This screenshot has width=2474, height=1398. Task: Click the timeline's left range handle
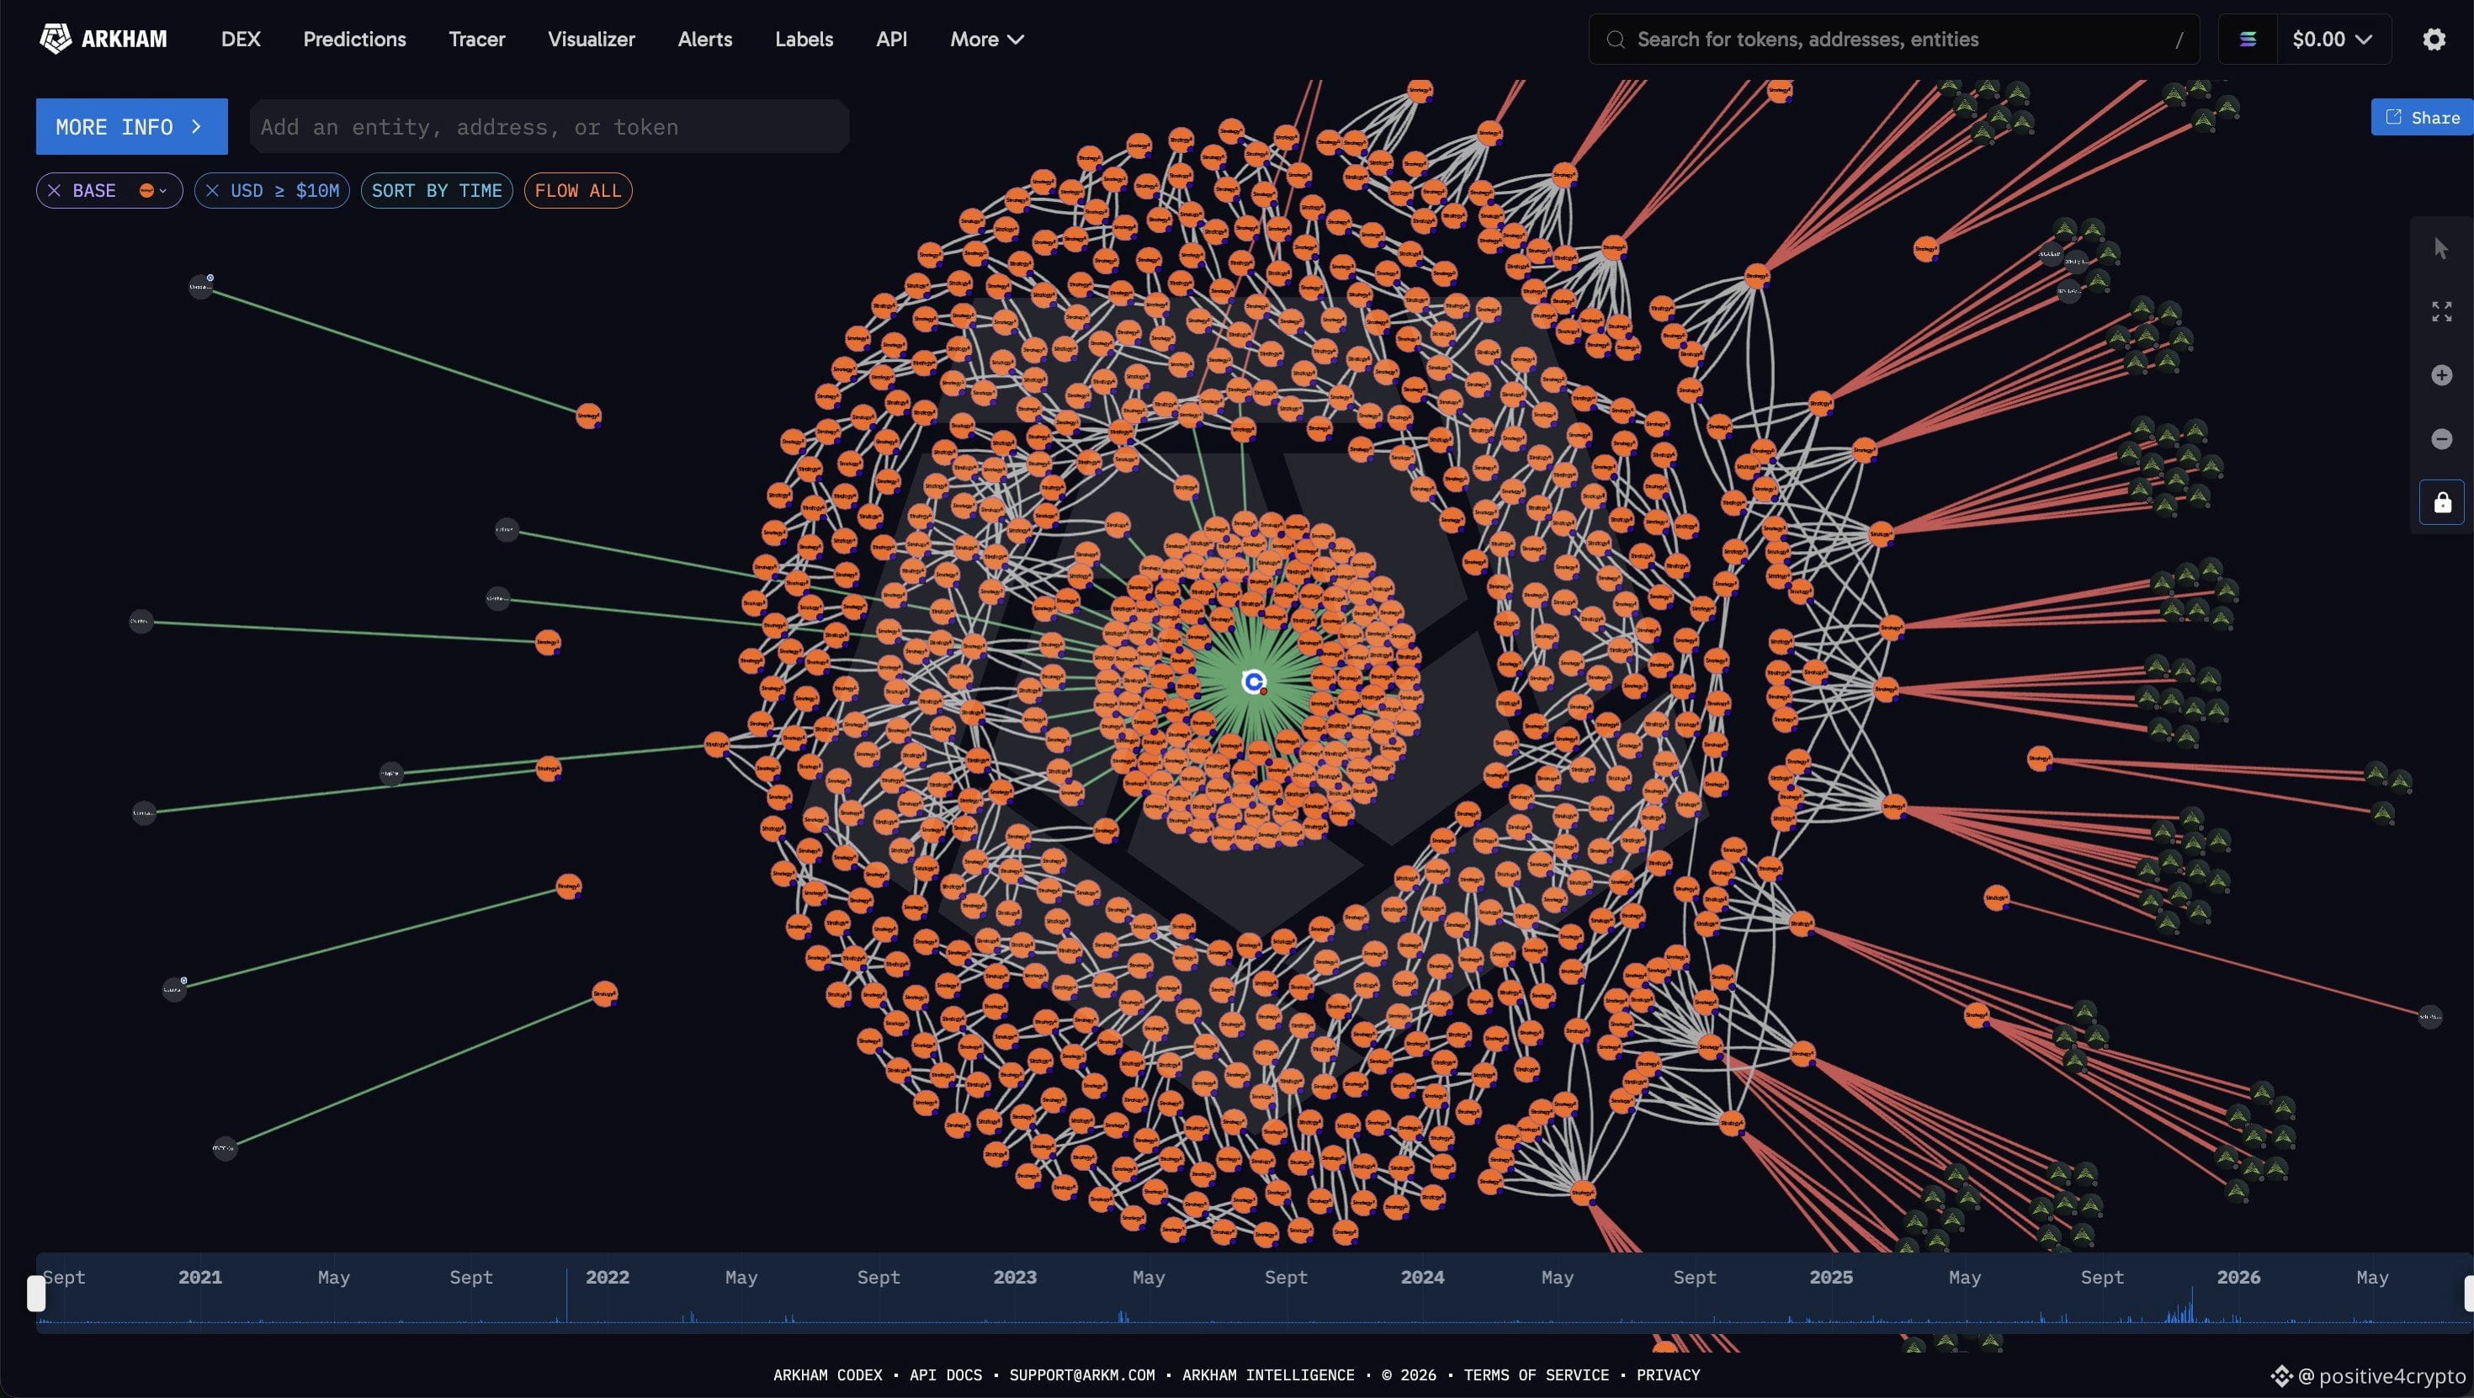point(36,1294)
